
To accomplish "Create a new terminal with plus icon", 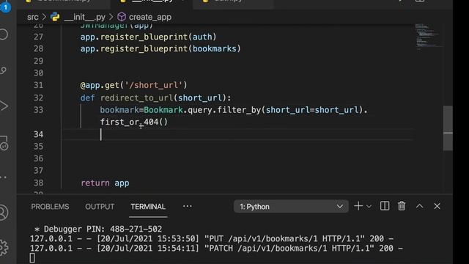I will tap(358, 206).
